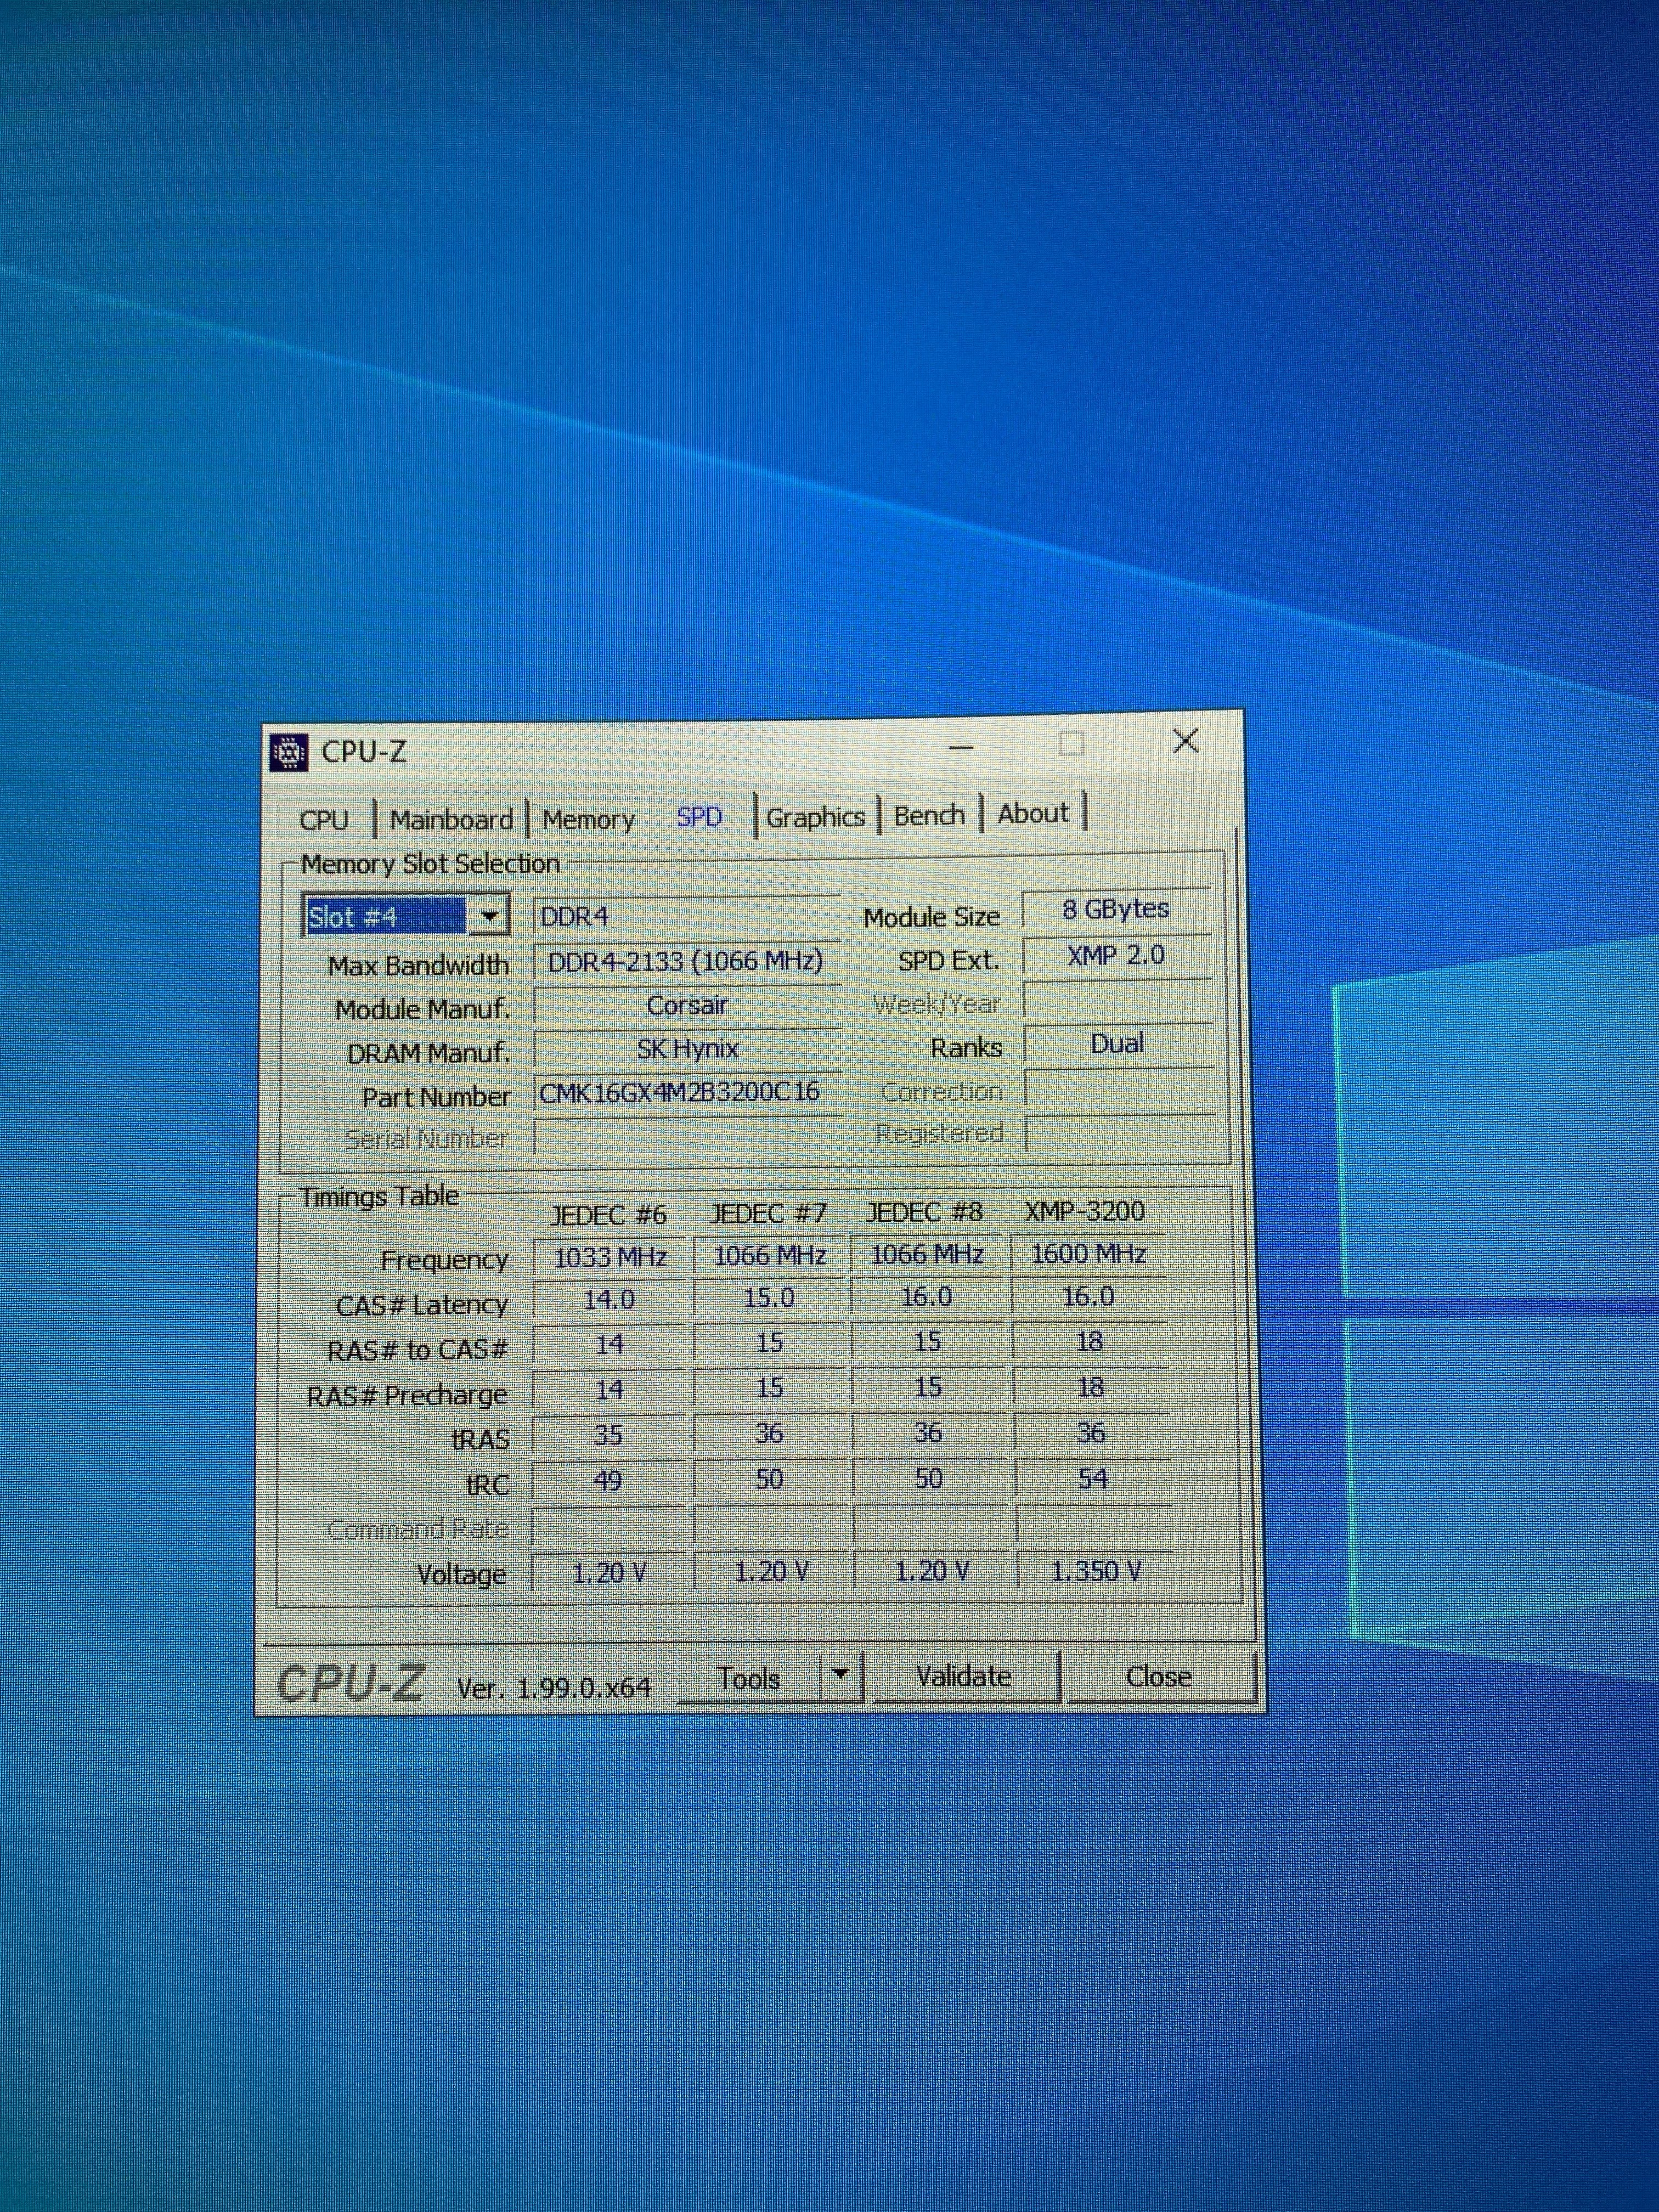This screenshot has height=2212, width=1659.
Task: Click the DDR4 memory type field
Action: click(687, 916)
